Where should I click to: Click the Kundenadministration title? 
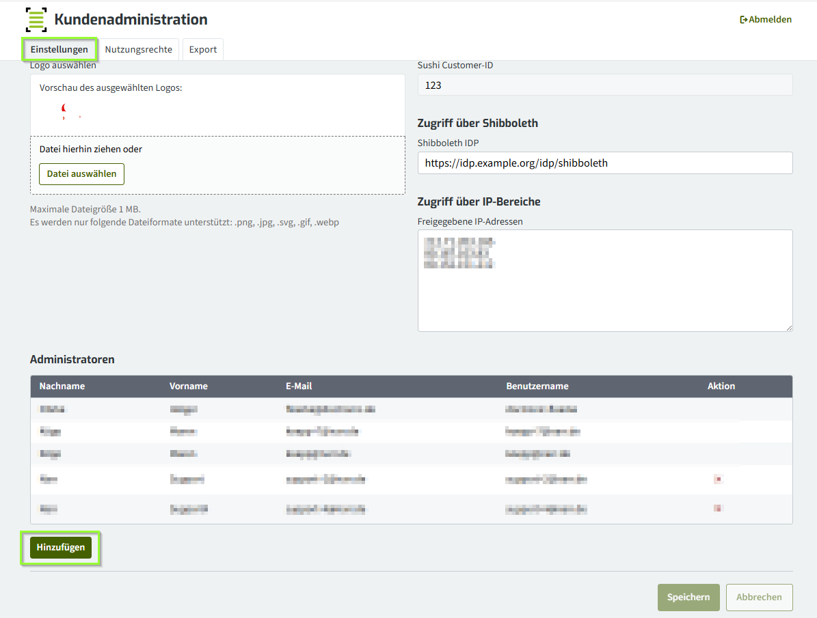point(131,20)
